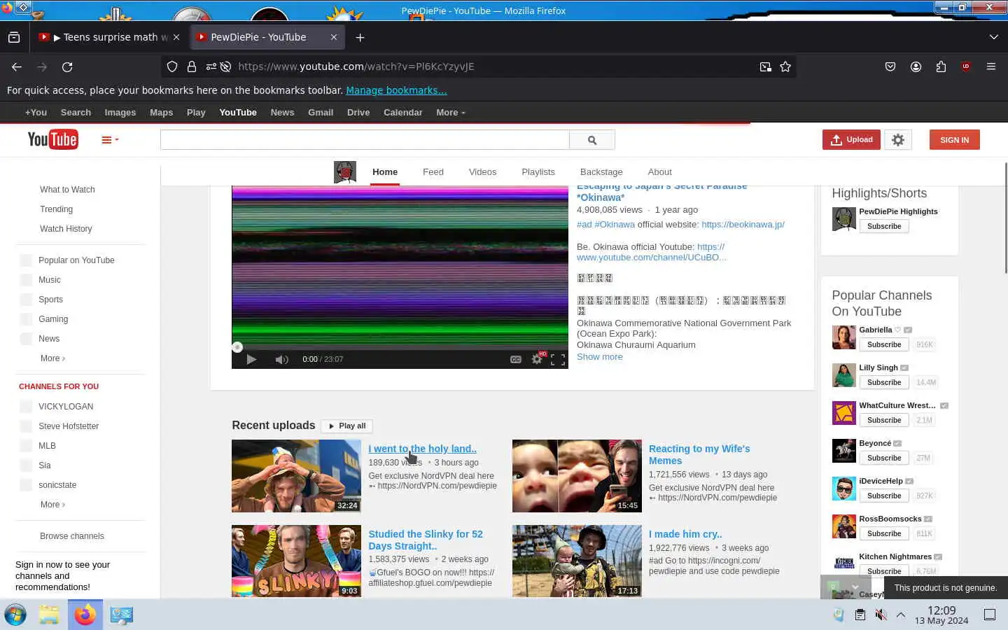Open tracking protection shield icon
1008x630 pixels.
tap(172, 66)
